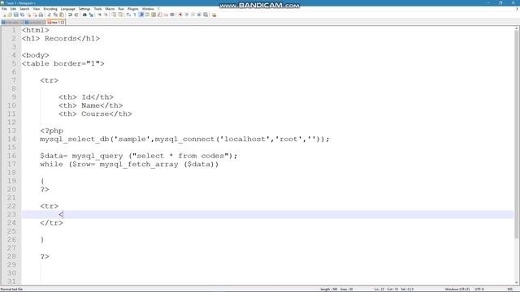Click the Zoom In toolbar icon
Viewport: 520px width, 292px height.
99,15
